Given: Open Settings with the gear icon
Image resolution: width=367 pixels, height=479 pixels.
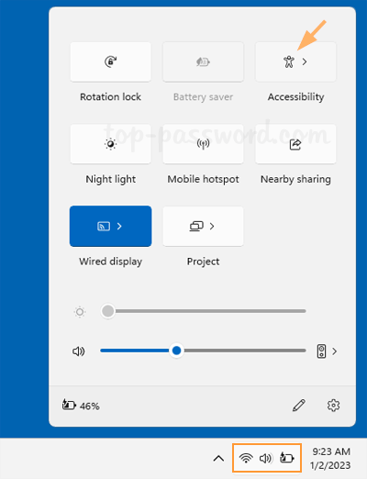Looking at the screenshot, I should click(333, 406).
